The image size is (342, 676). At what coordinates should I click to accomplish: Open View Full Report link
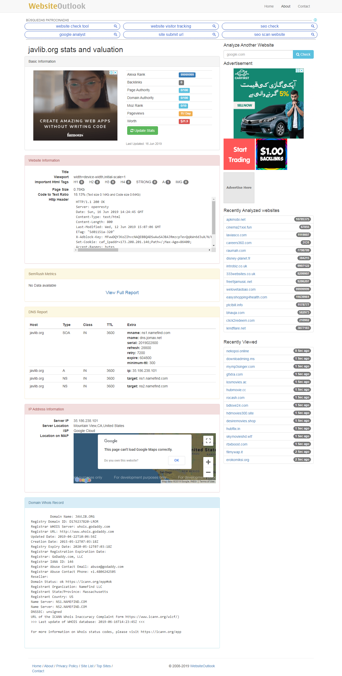click(x=122, y=292)
